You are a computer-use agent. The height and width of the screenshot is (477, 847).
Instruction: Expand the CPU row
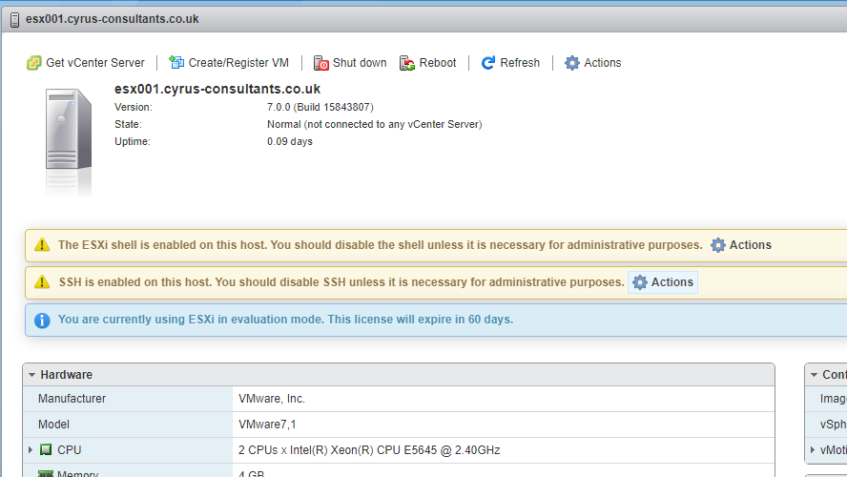tap(31, 450)
